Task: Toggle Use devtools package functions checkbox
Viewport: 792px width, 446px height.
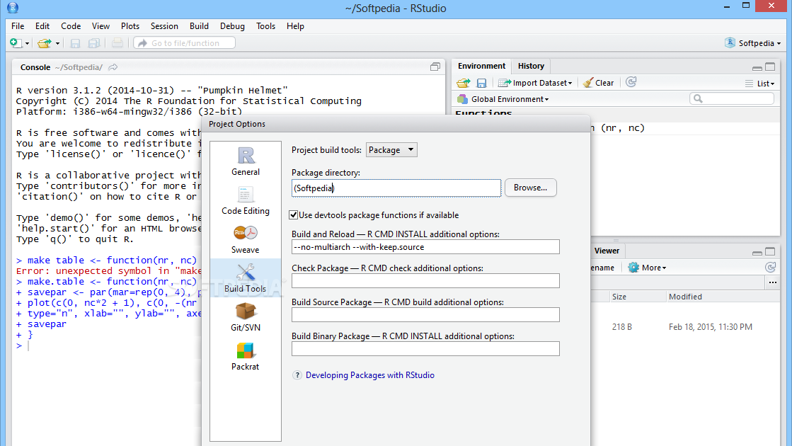Action: [x=294, y=215]
